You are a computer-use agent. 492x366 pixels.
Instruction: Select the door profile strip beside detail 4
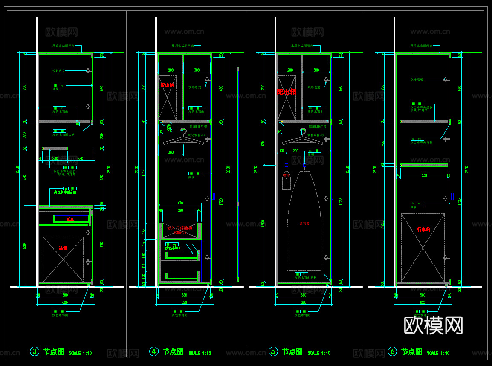[x=237, y=174]
